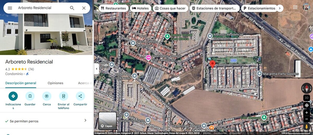Toggle 3D map view
The height and width of the screenshot is (135, 313).
pyautogui.click(x=307, y=98)
